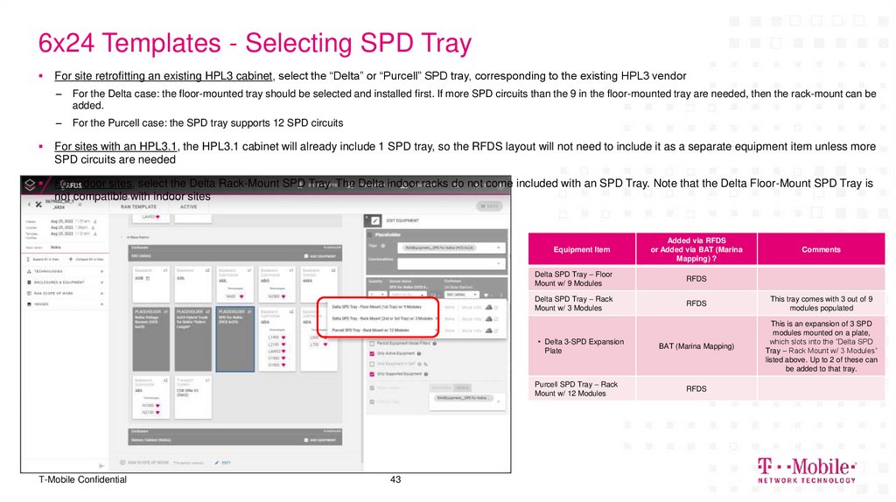Expand the Technologies sidebar section
Image resolution: width=896 pixels, height=502 pixels.
(x=65, y=271)
